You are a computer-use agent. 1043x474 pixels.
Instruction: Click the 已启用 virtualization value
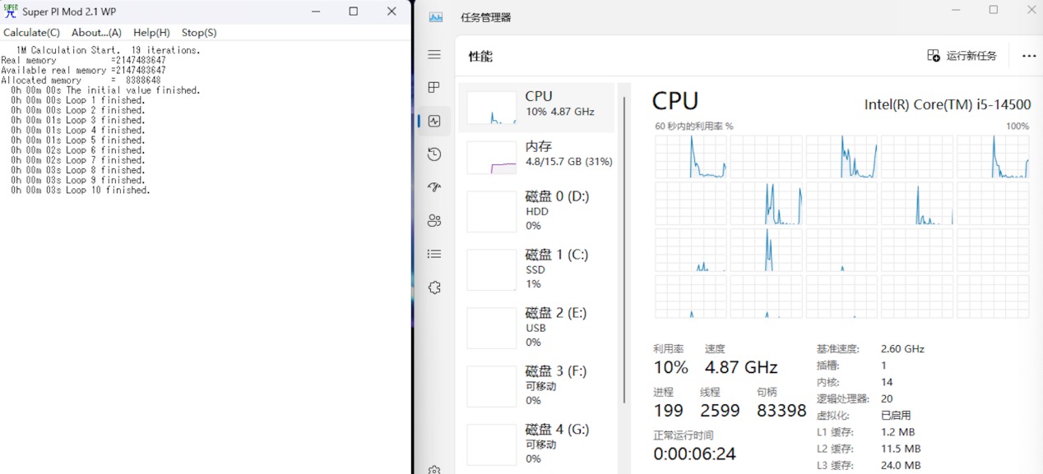click(x=896, y=415)
